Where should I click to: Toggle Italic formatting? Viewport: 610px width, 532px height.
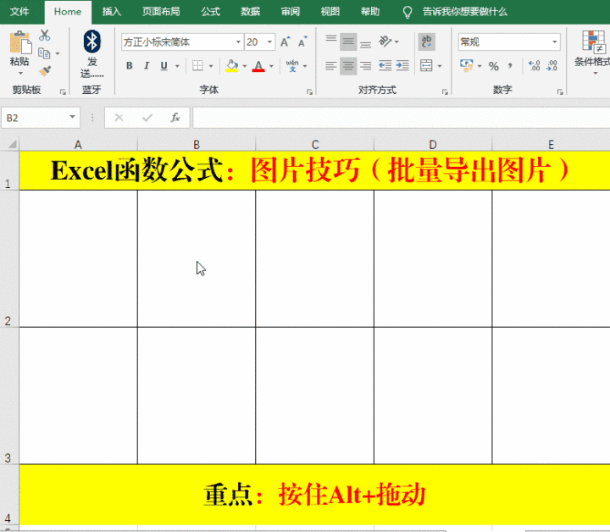147,66
